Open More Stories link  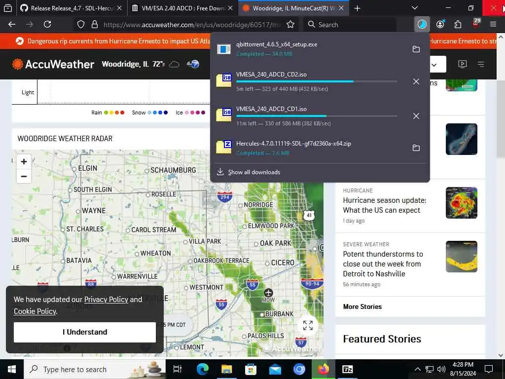pos(362,307)
